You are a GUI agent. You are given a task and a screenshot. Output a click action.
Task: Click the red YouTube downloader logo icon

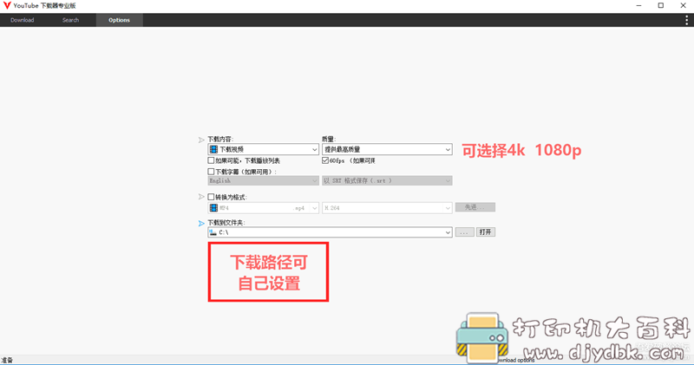(7, 6)
